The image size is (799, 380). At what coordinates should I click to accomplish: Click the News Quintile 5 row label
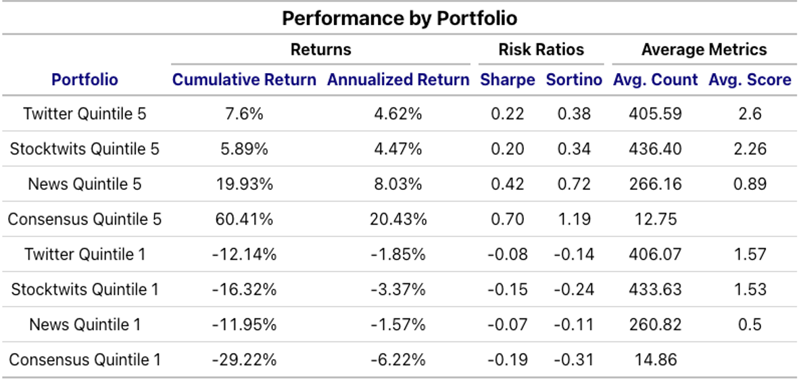click(84, 184)
